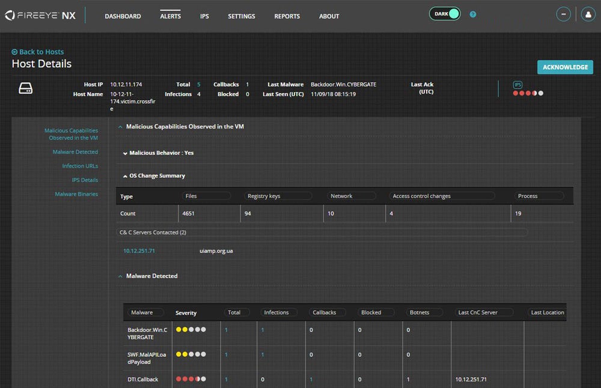Click the IPS badge icon on the right

[517, 85]
